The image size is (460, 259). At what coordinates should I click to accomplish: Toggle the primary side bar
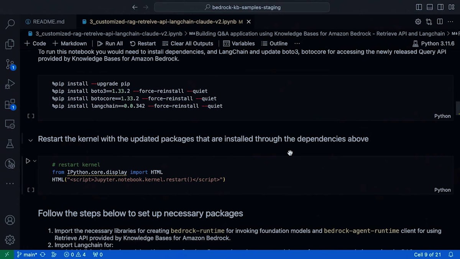(x=419, y=7)
